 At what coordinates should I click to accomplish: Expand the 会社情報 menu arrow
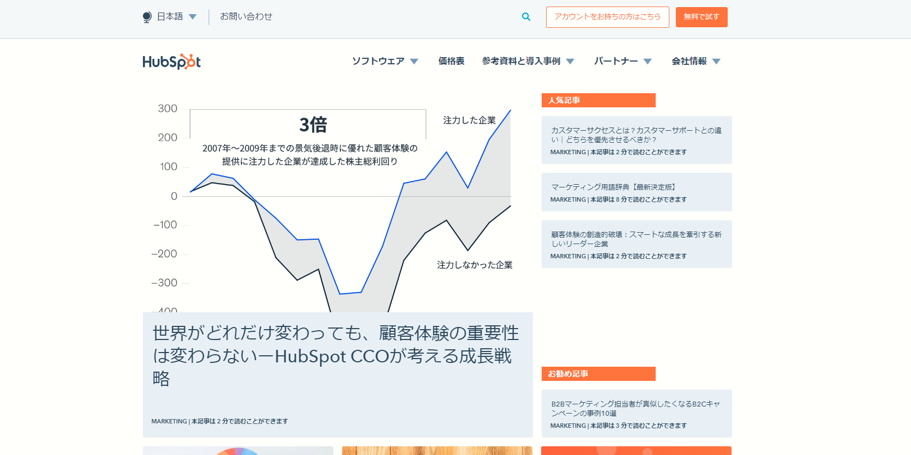click(716, 62)
